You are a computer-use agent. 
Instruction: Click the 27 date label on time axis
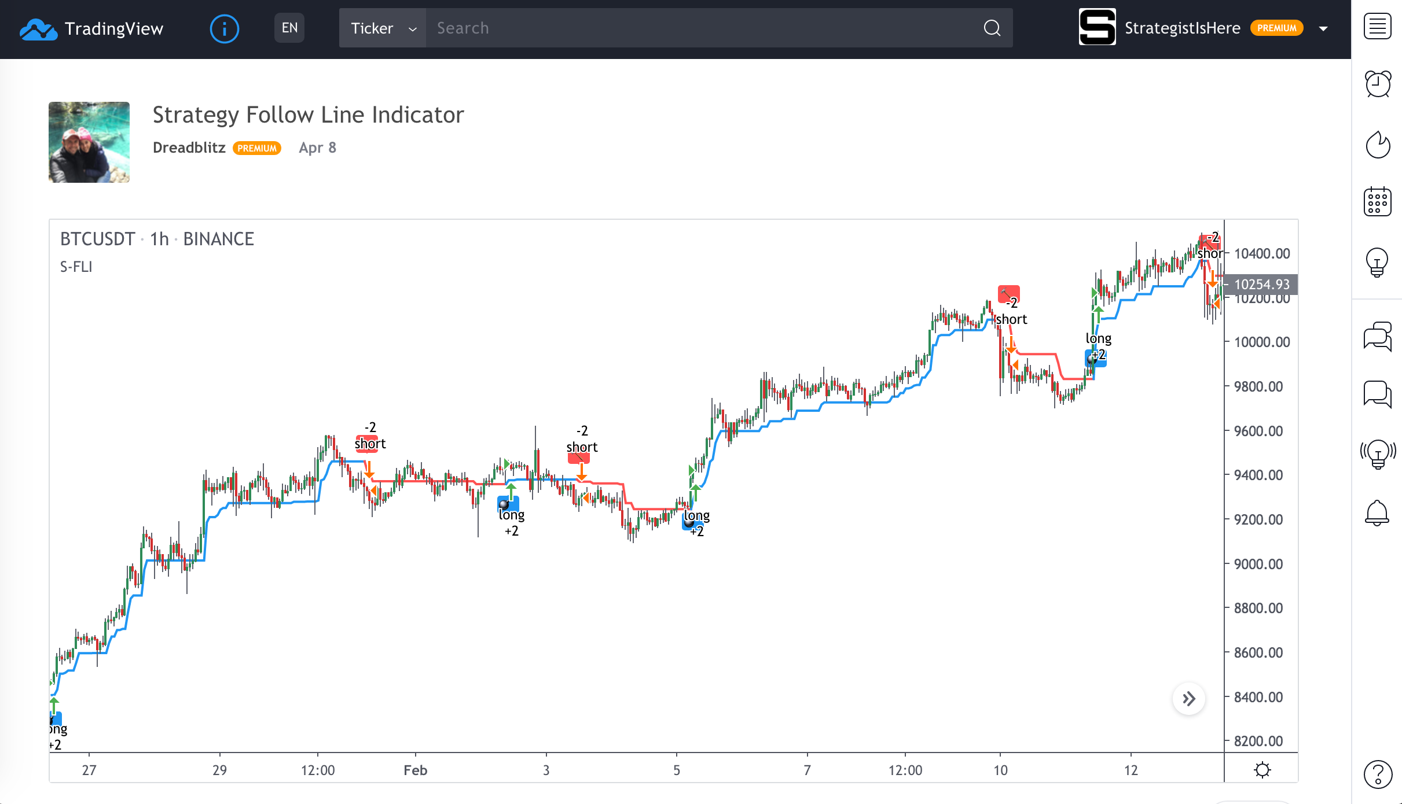(89, 770)
